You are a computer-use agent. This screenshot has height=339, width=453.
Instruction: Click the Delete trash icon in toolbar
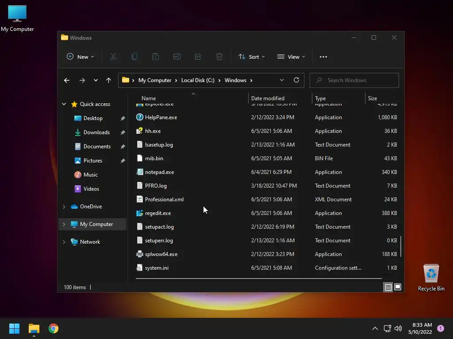[219, 56]
